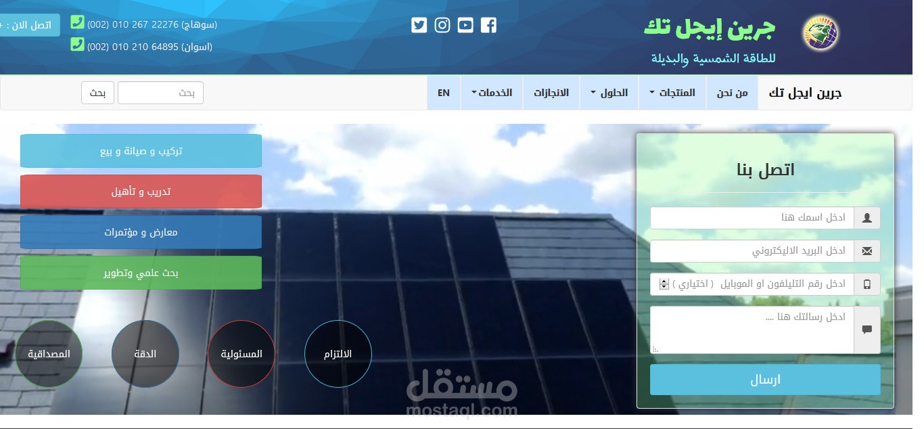Click the chat bubble icon of the message box
The width and height of the screenshot is (924, 429).
pyautogui.click(x=867, y=330)
